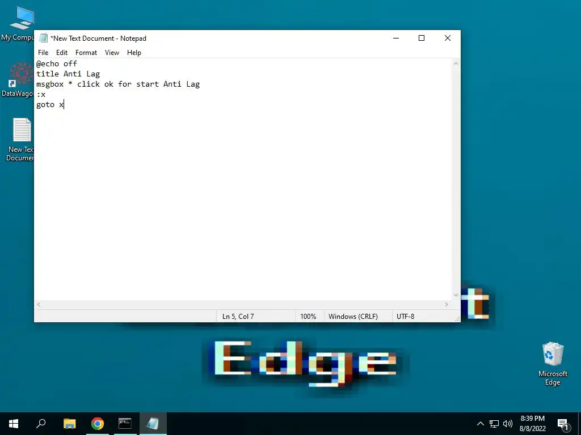This screenshot has height=435, width=581.
Task: Click the Windows (CRLF) status entry
Action: point(353,316)
